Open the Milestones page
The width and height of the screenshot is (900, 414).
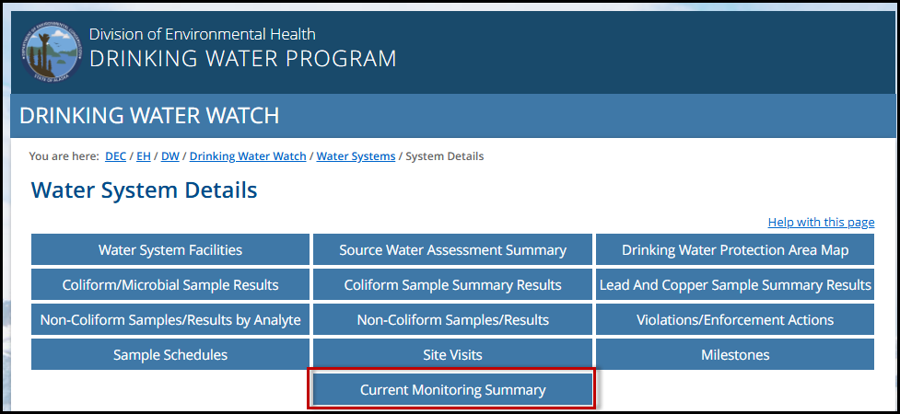[x=735, y=354]
